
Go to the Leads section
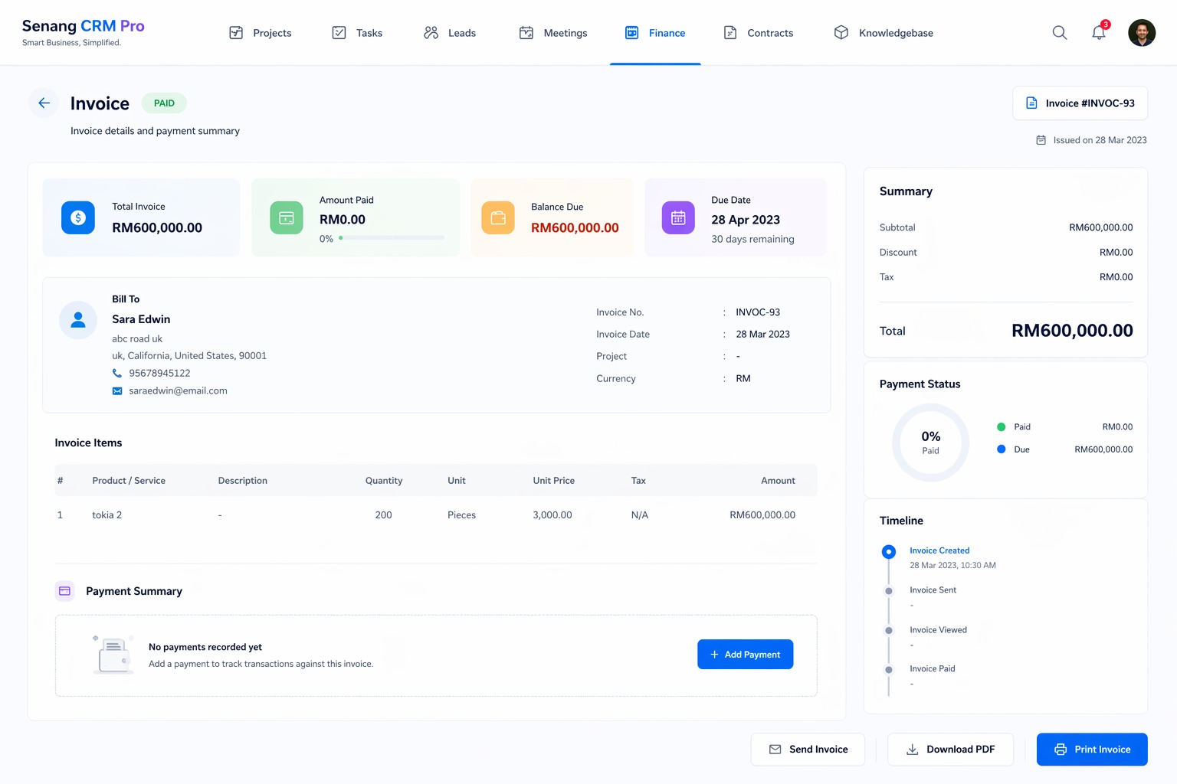[450, 33]
